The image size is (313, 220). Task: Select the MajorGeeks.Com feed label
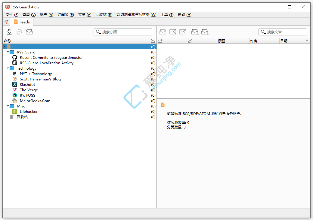35,101
